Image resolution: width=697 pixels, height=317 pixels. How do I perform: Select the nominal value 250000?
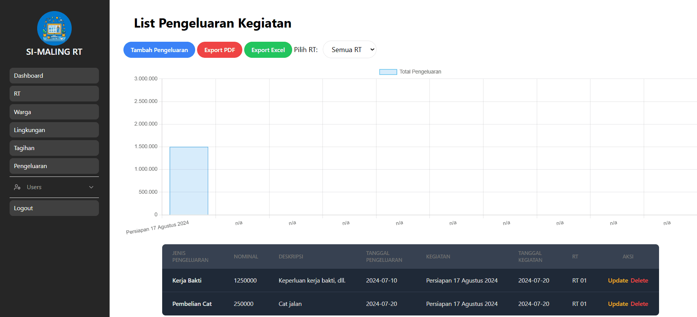244,304
